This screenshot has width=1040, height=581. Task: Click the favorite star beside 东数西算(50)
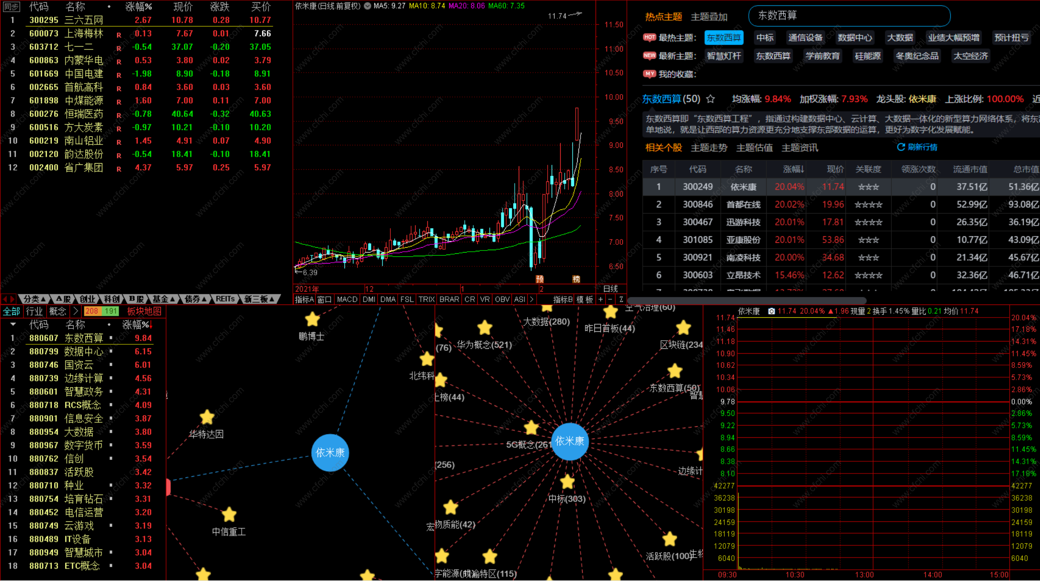(x=711, y=99)
